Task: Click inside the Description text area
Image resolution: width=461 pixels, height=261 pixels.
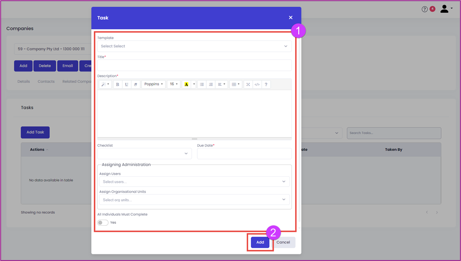Action: click(x=194, y=114)
